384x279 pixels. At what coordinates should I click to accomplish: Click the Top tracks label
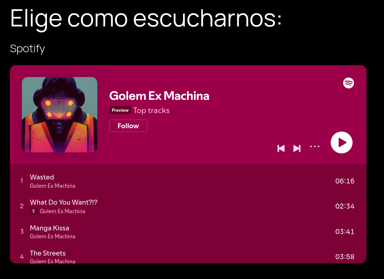(151, 110)
